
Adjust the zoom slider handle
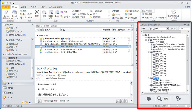click(x=177, y=106)
